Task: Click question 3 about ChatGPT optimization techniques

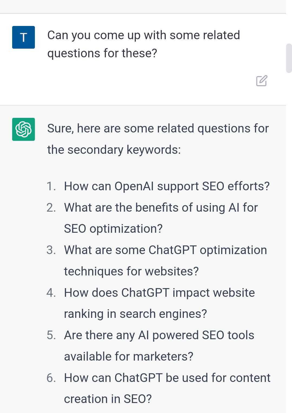Action: pos(165,261)
